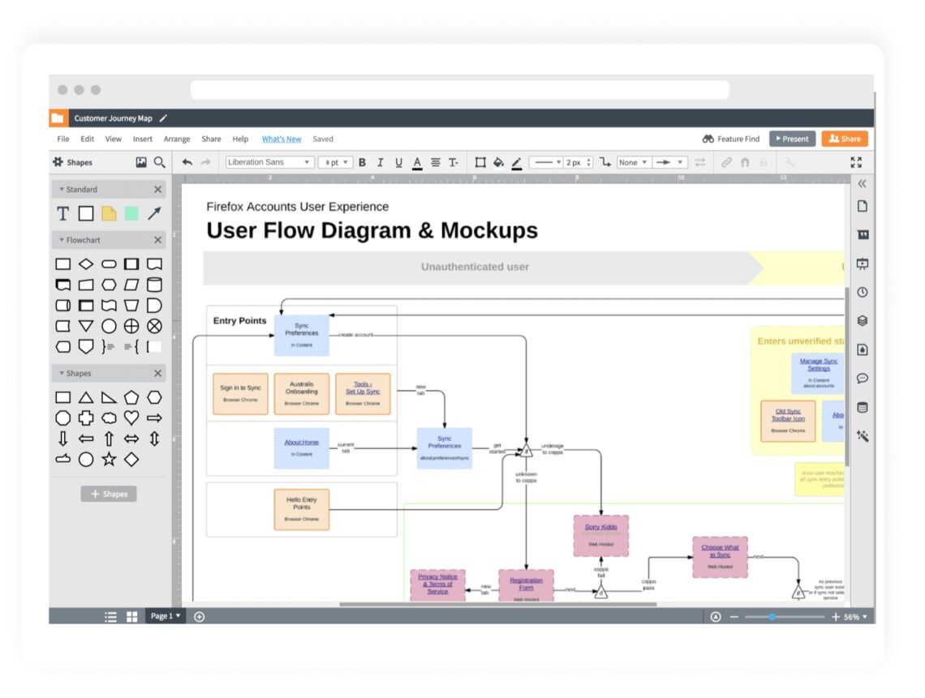Open the layers panel icon in right sidebar

[x=862, y=320]
